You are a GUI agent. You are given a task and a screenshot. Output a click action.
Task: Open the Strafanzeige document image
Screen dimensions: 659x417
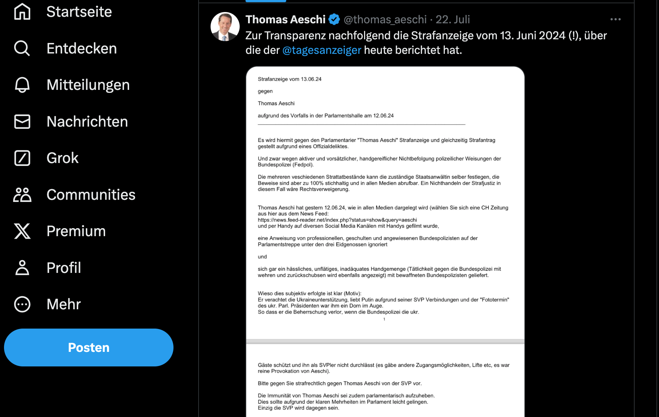(x=385, y=218)
